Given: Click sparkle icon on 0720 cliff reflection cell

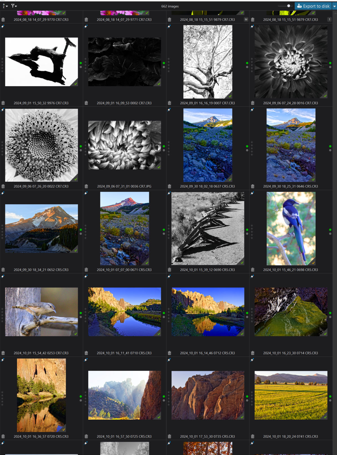Looking at the screenshot, I should (x=3, y=360).
